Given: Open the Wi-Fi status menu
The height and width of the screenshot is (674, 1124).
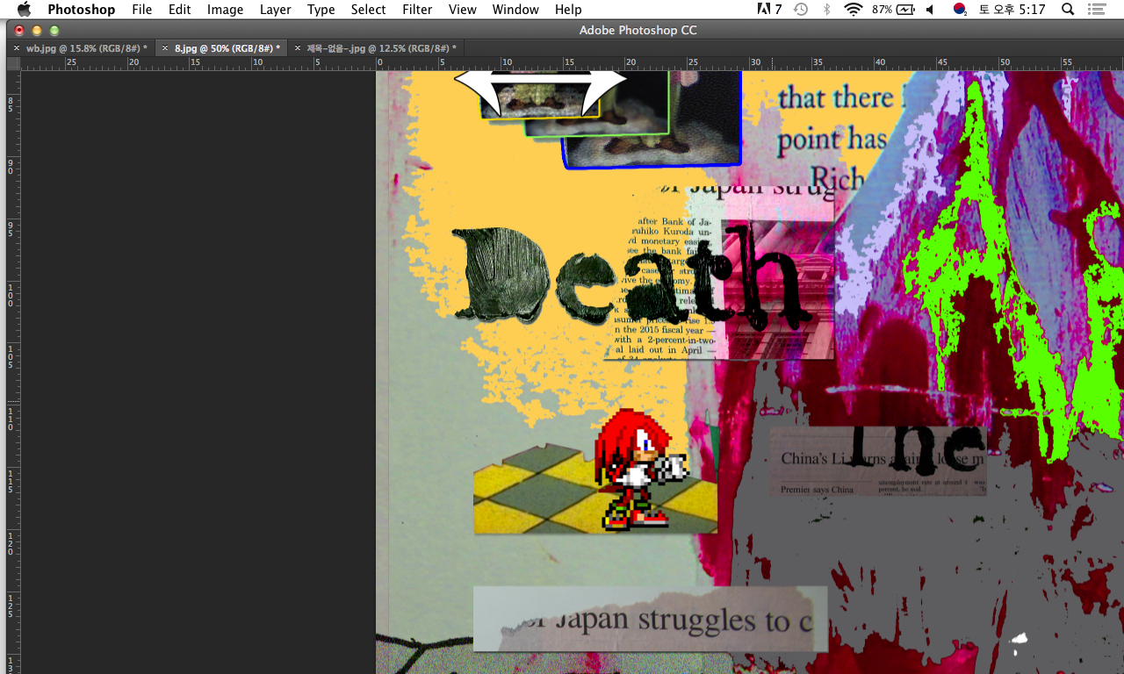Looking at the screenshot, I should click(x=853, y=10).
